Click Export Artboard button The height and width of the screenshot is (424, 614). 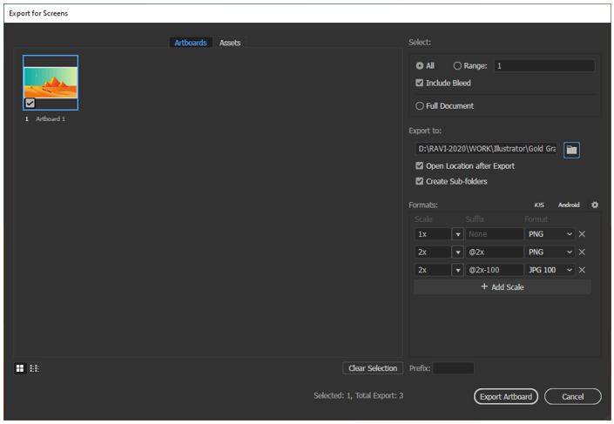click(506, 397)
